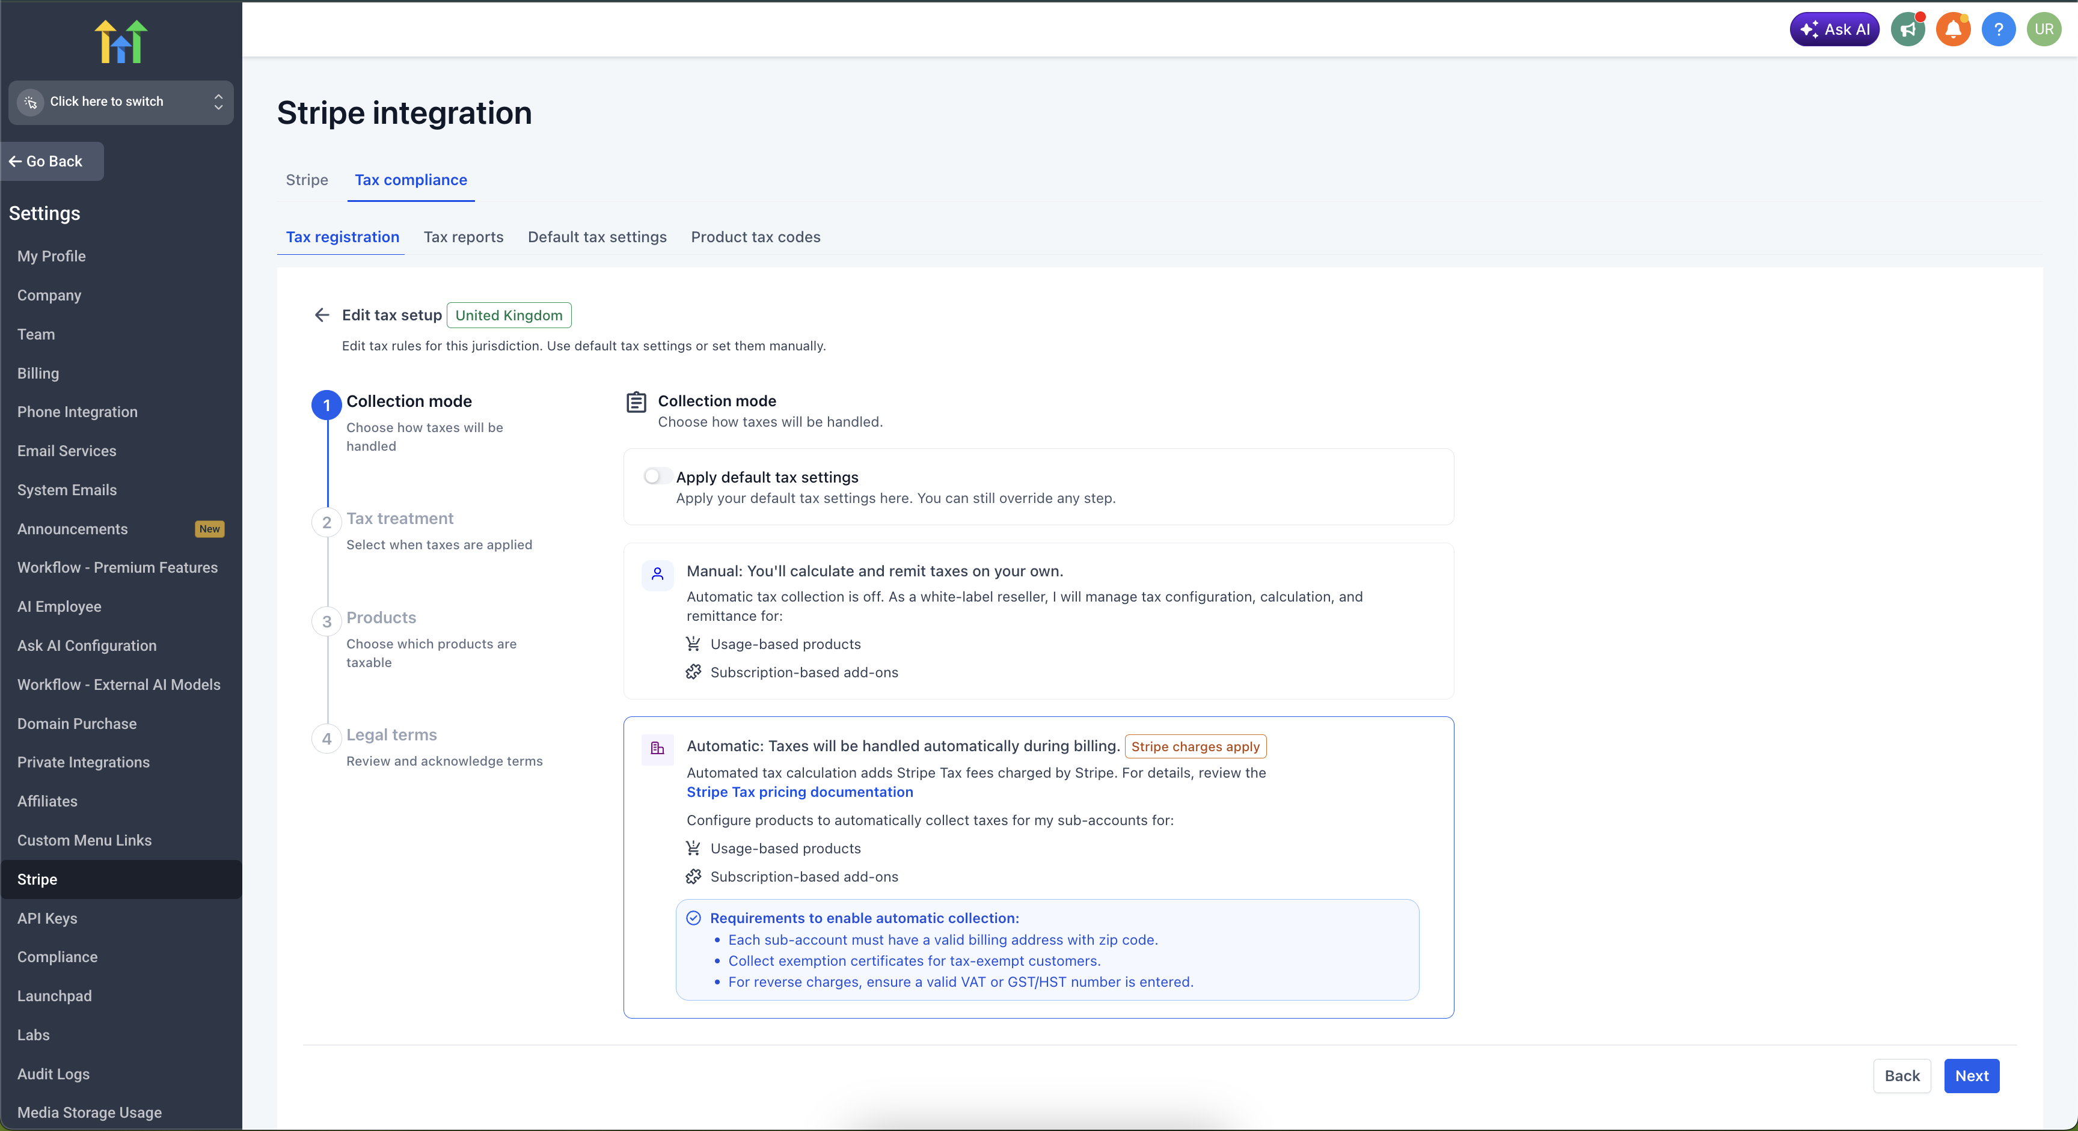Click the Manual collection person icon
The image size is (2078, 1131).
(657, 574)
